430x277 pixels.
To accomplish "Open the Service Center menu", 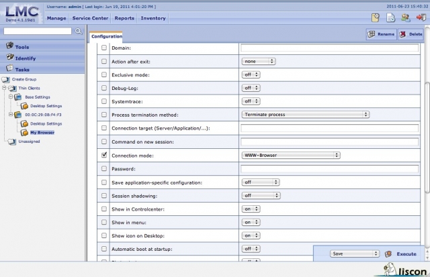I will [90, 18].
